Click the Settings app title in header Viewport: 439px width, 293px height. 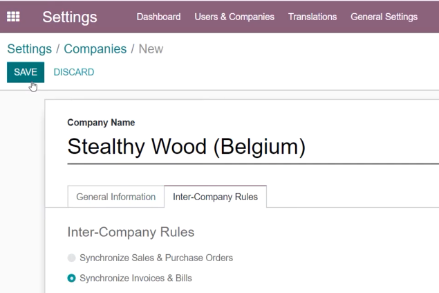click(70, 17)
